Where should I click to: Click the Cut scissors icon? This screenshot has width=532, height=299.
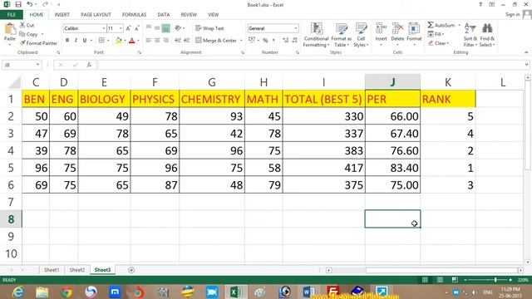(x=22, y=25)
